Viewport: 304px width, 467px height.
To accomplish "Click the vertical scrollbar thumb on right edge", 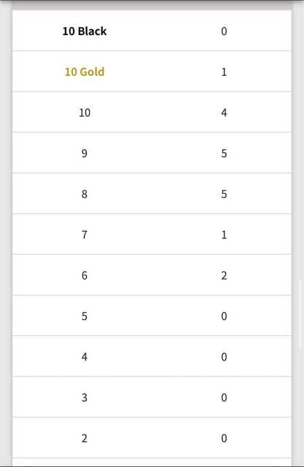I will (300, 314).
